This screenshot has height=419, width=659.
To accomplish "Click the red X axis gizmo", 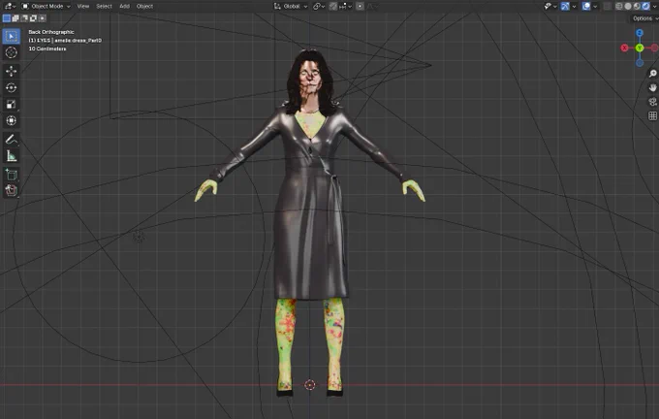I will click(x=624, y=48).
